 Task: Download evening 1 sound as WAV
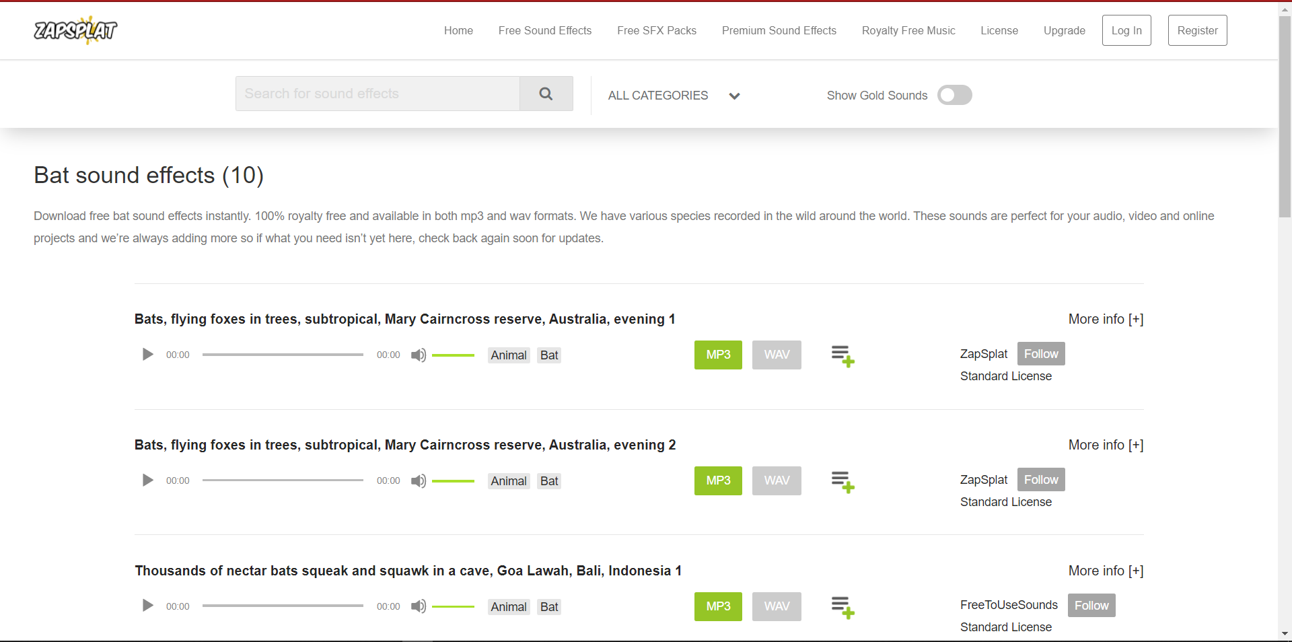[x=777, y=355]
